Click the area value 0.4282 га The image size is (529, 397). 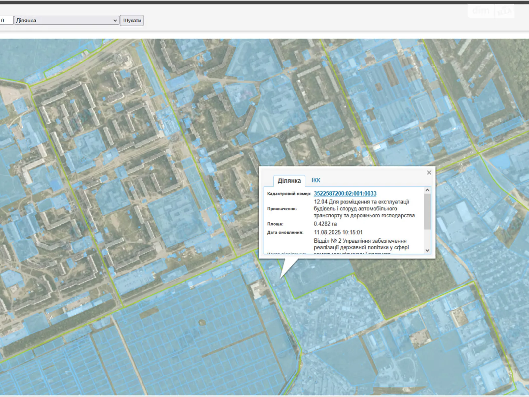325,224
